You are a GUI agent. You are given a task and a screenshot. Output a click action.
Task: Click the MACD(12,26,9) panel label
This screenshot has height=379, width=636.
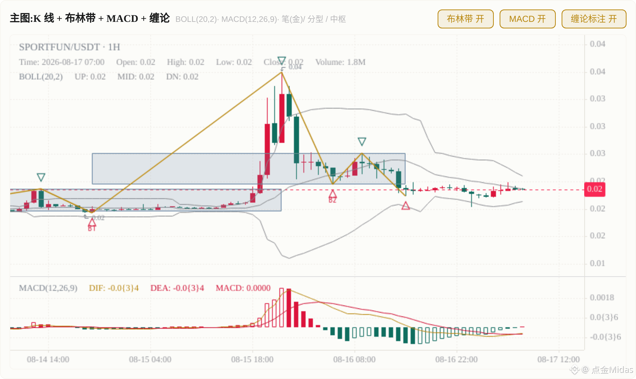[48, 288]
